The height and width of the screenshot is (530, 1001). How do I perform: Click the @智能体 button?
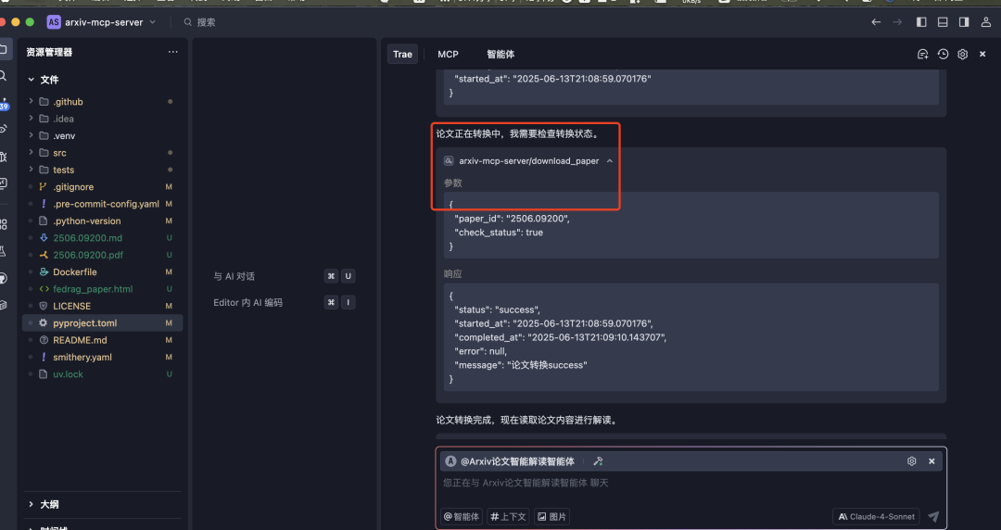462,517
